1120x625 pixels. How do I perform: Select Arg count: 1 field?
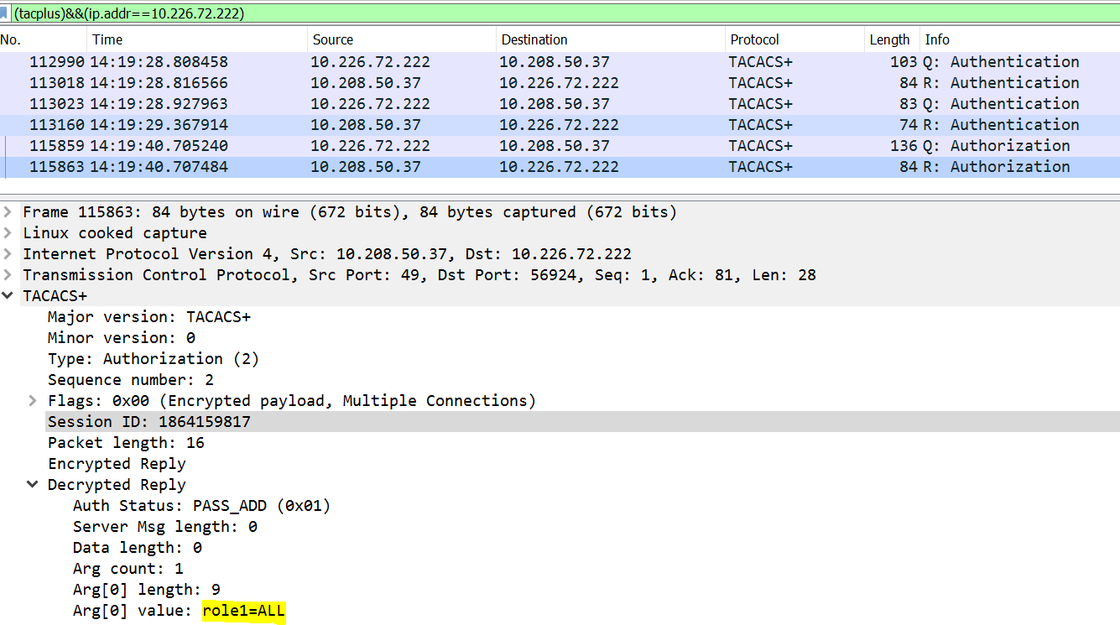(x=128, y=569)
